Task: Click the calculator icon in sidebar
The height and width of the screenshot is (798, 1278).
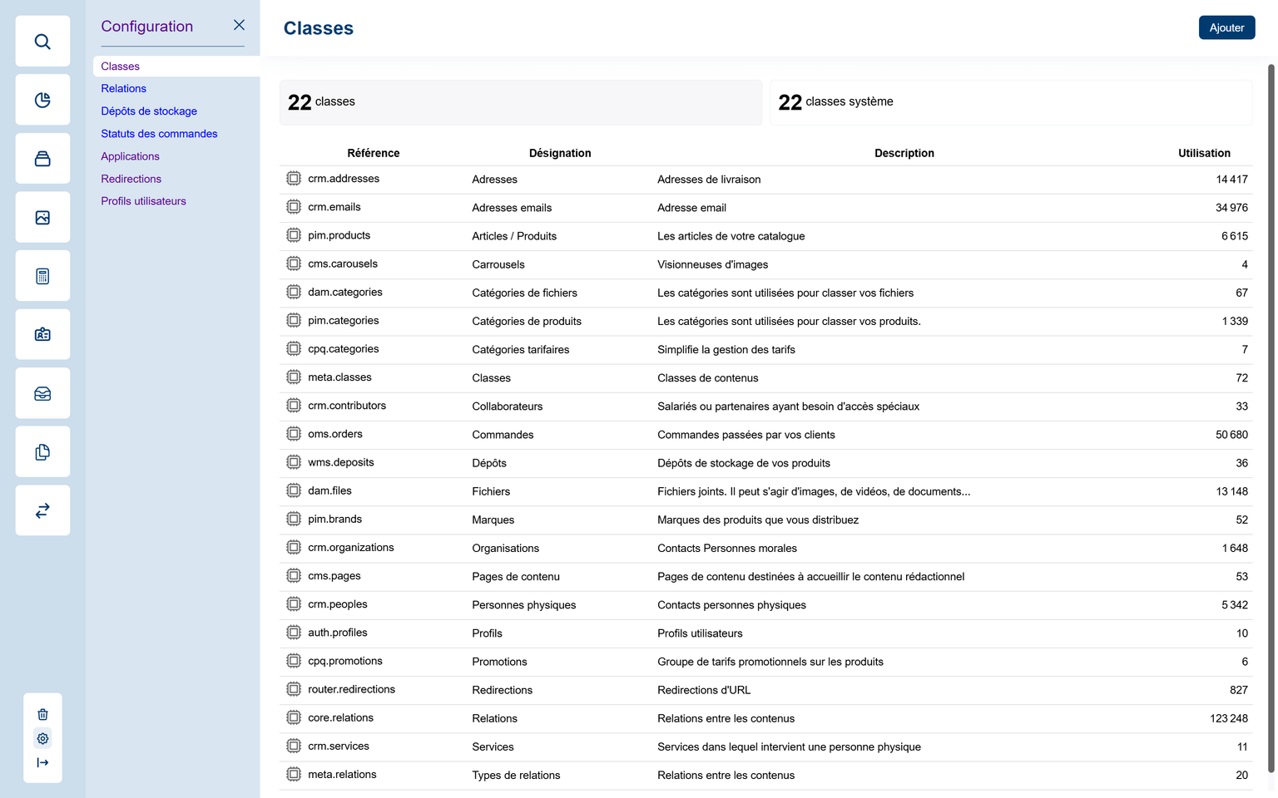Action: [x=42, y=276]
